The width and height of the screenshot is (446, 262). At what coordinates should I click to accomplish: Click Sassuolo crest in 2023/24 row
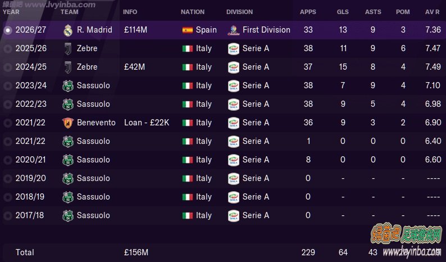click(x=68, y=85)
